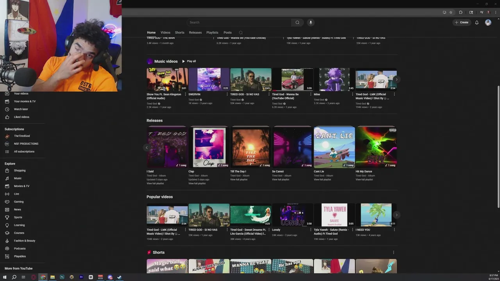This screenshot has height=281, width=500.
Task: Open Chrome three-dot menu
Action: tap(495, 12)
